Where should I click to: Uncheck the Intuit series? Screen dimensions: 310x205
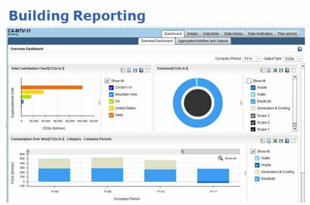111,115
